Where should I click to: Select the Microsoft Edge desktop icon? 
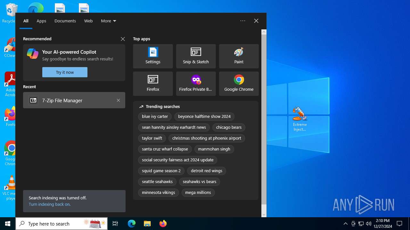[x=36, y=8]
